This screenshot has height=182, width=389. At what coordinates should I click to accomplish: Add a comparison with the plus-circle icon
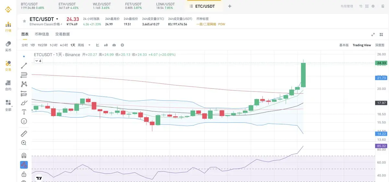(122, 45)
